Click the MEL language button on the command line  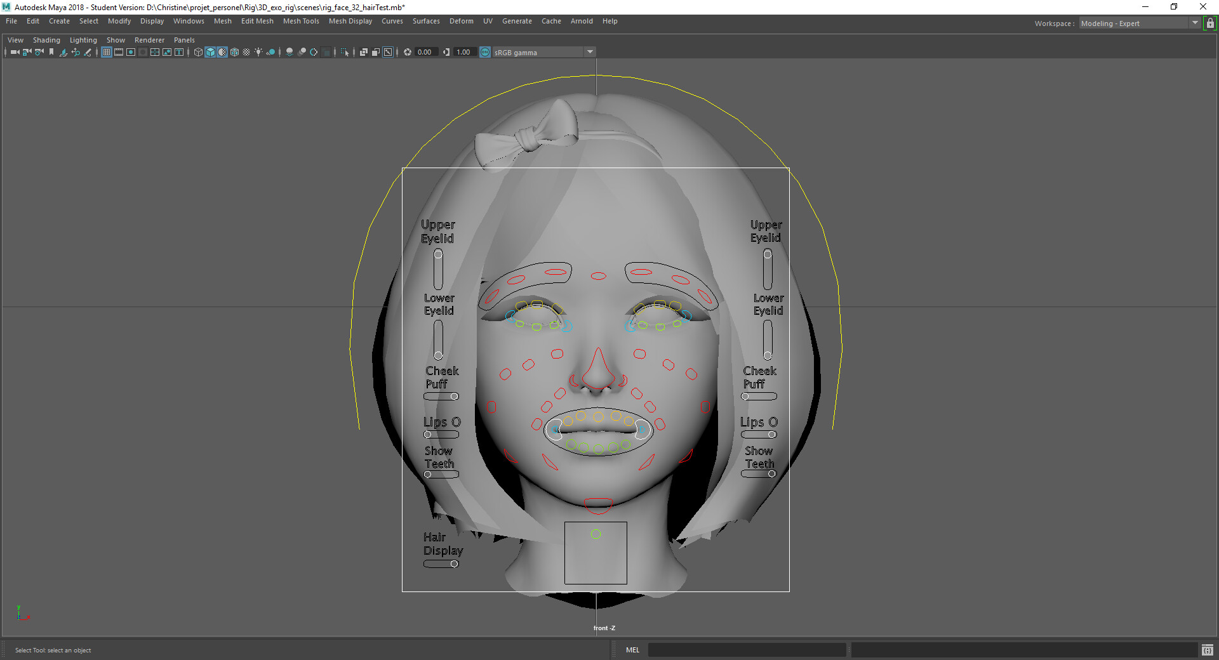click(x=632, y=650)
